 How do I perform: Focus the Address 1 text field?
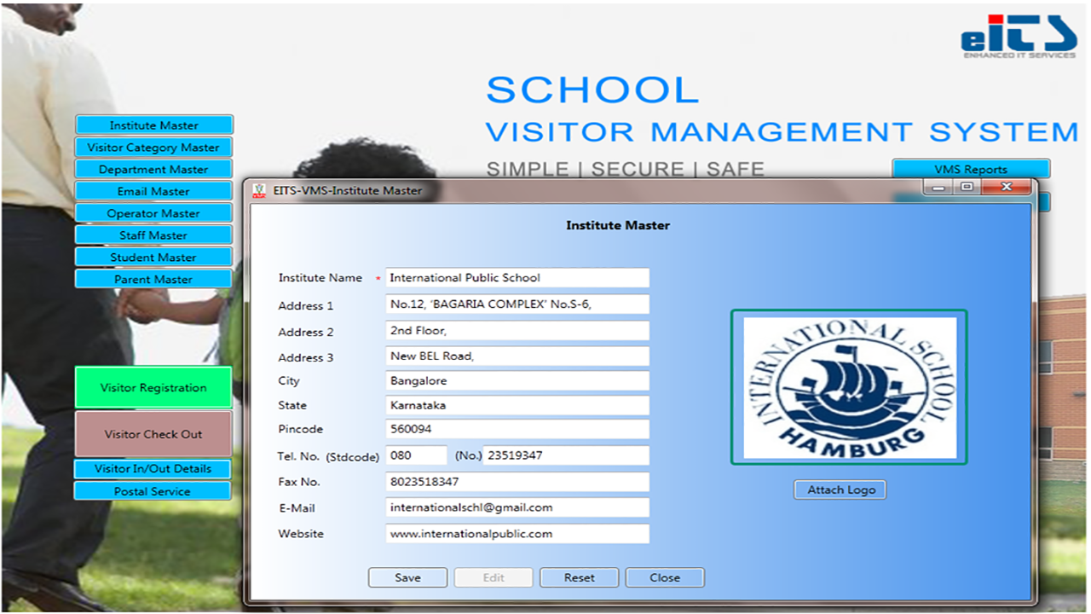(517, 304)
